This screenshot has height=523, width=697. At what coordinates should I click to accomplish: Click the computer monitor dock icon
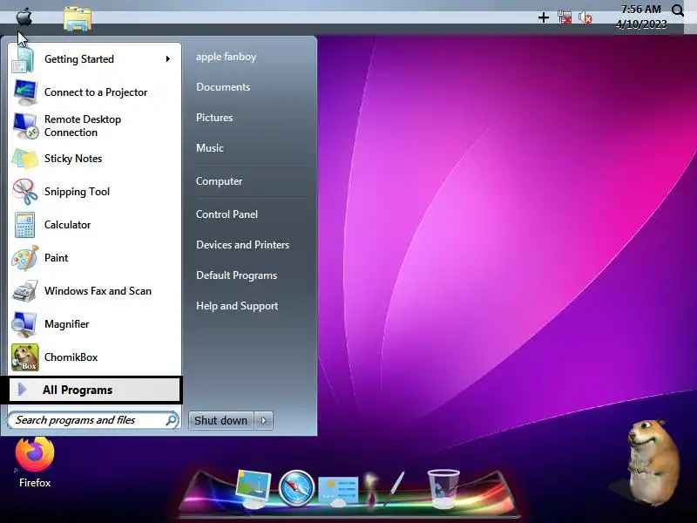coord(253,488)
